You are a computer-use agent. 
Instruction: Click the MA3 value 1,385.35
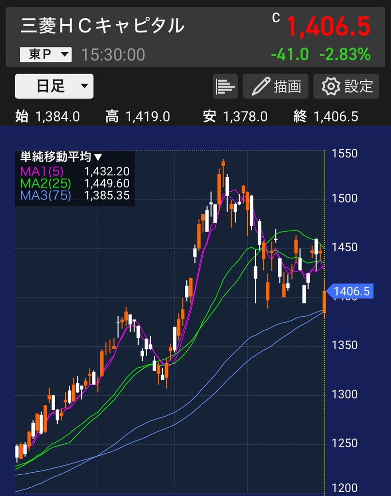[107, 196]
